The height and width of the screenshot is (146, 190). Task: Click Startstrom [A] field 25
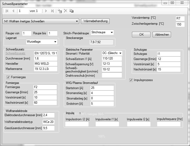(102, 88)
